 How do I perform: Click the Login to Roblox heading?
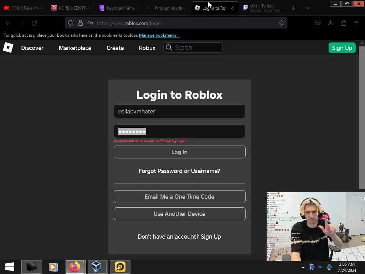(x=180, y=95)
